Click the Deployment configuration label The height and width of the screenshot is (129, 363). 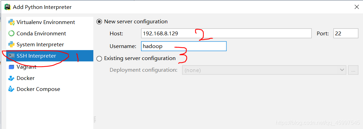click(x=143, y=70)
